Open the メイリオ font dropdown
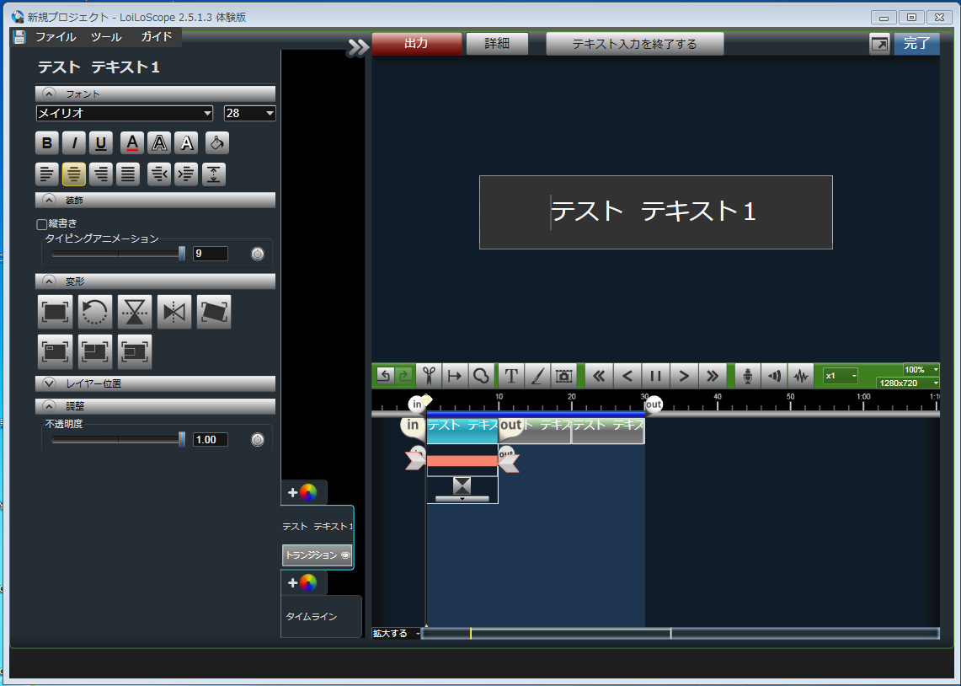The image size is (961, 686). point(125,113)
